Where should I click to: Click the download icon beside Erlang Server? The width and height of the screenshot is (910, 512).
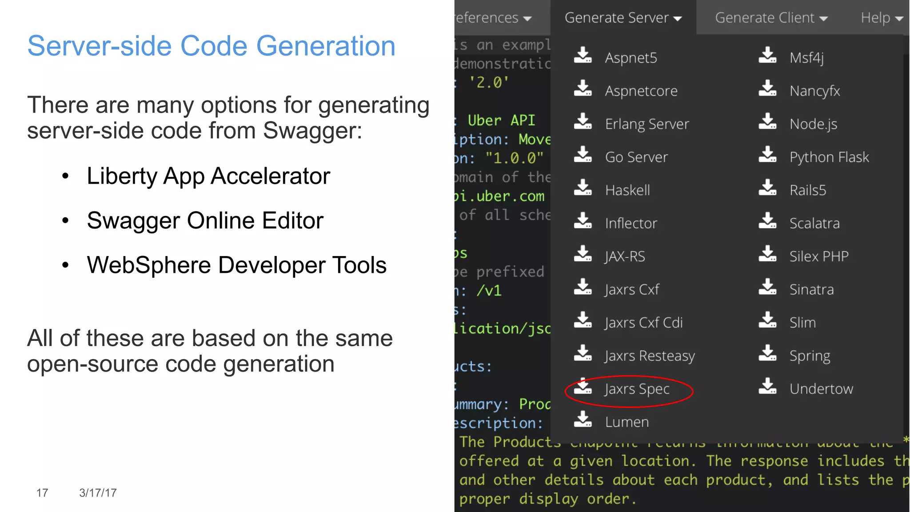(583, 121)
